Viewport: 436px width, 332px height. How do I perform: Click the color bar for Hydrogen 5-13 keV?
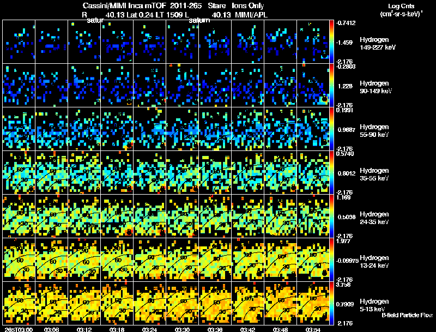tap(333, 303)
